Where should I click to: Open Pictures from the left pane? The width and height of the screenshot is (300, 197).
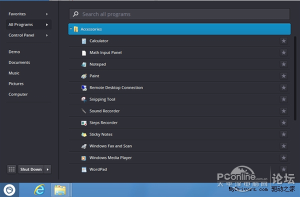[x=16, y=84]
